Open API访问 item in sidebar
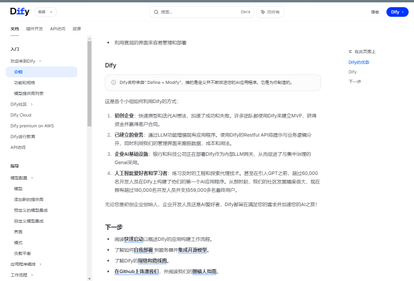Image resolution: width=414 pixels, height=281 pixels. 18,147
